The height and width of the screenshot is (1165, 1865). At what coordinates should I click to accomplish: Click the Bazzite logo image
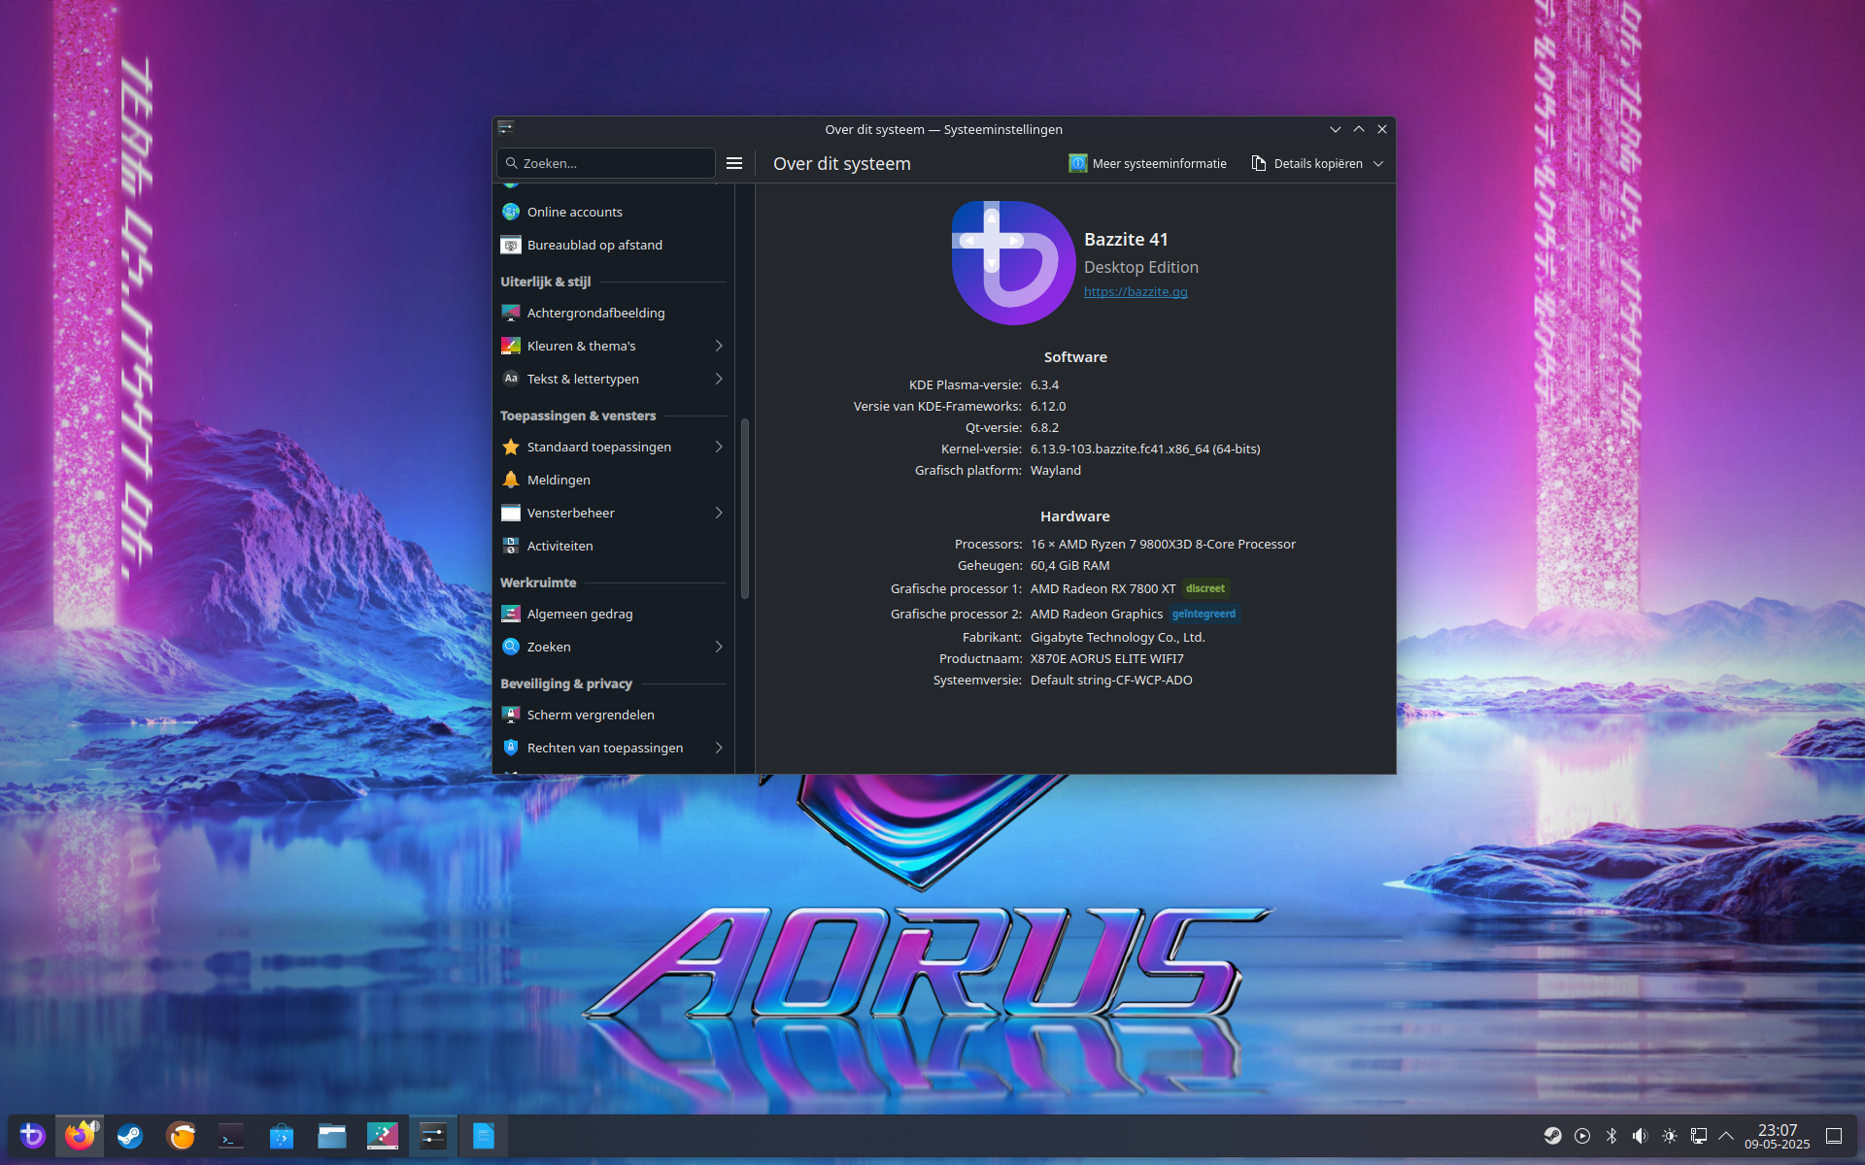[1013, 263]
